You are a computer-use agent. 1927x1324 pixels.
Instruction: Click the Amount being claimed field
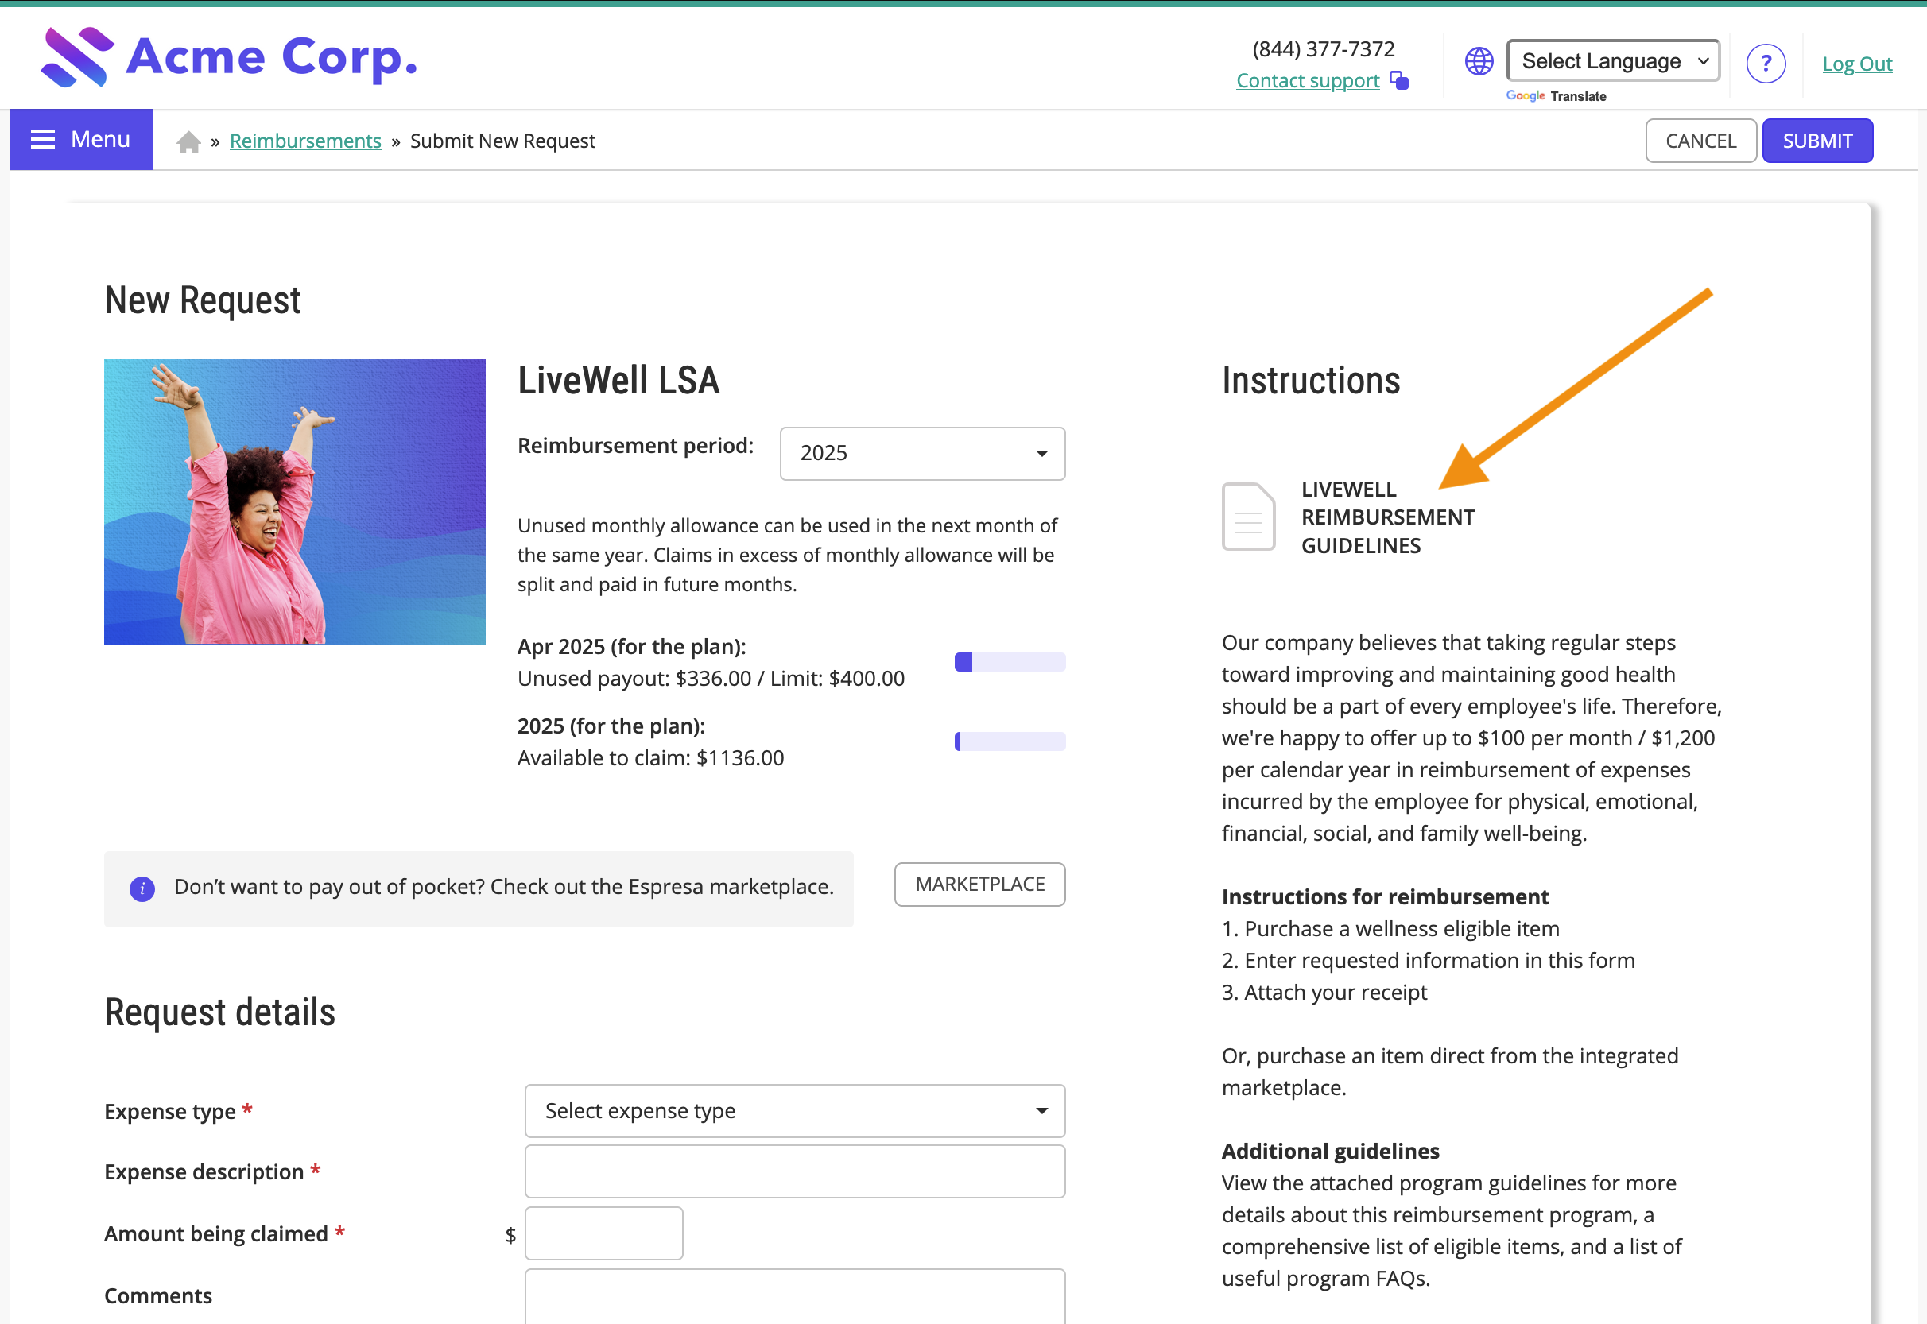click(x=603, y=1233)
